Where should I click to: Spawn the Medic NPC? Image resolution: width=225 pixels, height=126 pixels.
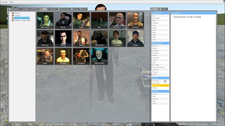(81, 38)
